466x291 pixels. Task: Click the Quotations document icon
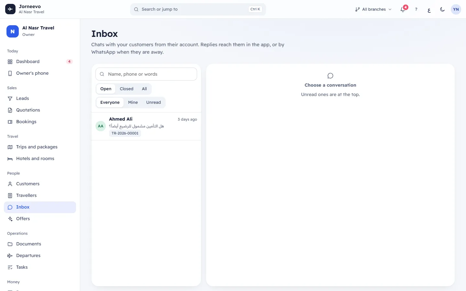point(10,110)
